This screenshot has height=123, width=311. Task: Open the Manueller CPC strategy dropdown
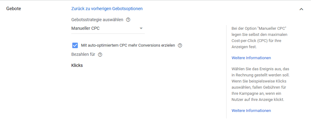pyautogui.click(x=104, y=29)
